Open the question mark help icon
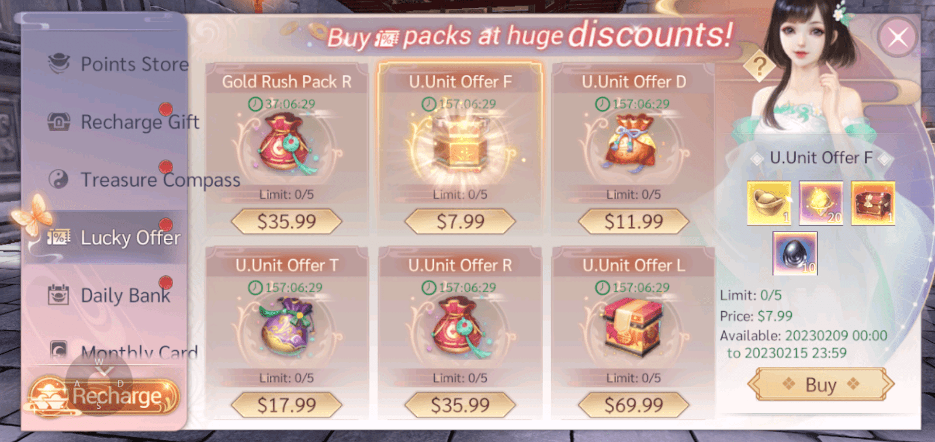 tap(759, 67)
